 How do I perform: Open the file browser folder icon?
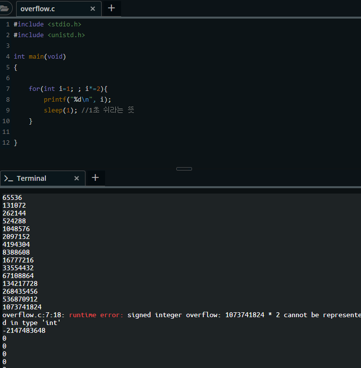click(x=4, y=9)
